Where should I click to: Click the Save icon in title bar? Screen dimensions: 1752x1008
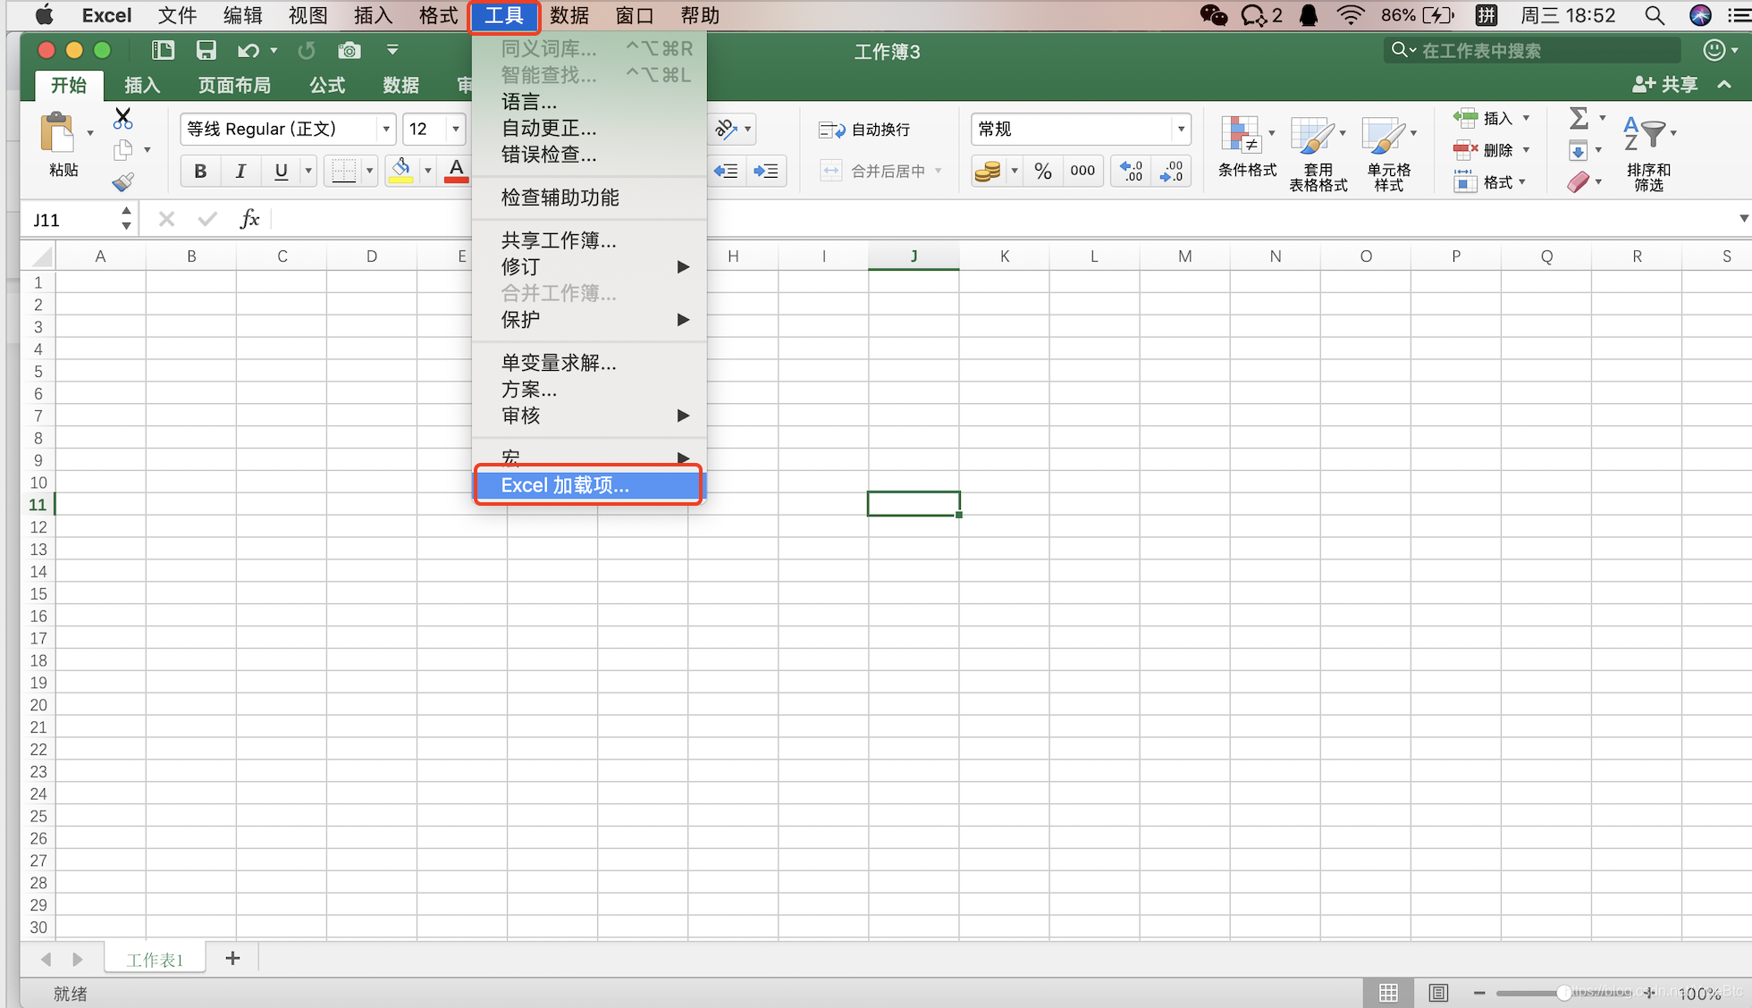click(x=206, y=51)
